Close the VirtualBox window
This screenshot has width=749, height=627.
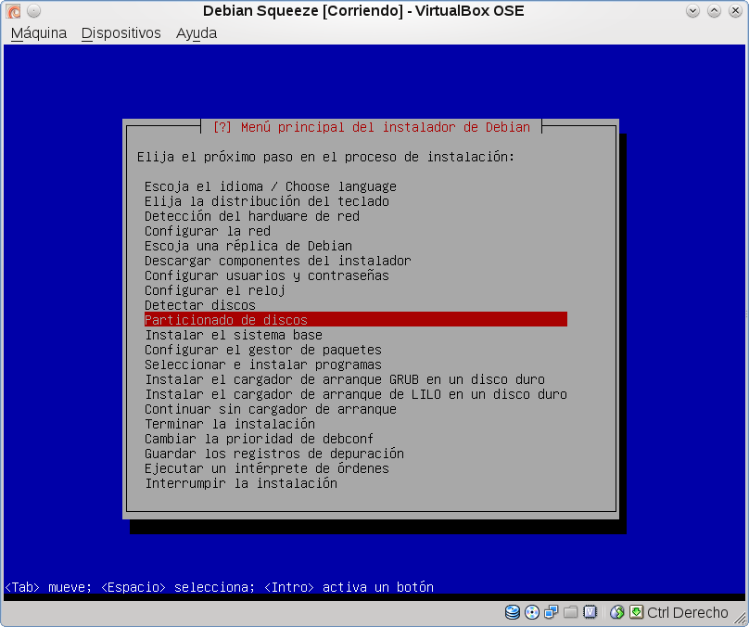pyautogui.click(x=735, y=10)
